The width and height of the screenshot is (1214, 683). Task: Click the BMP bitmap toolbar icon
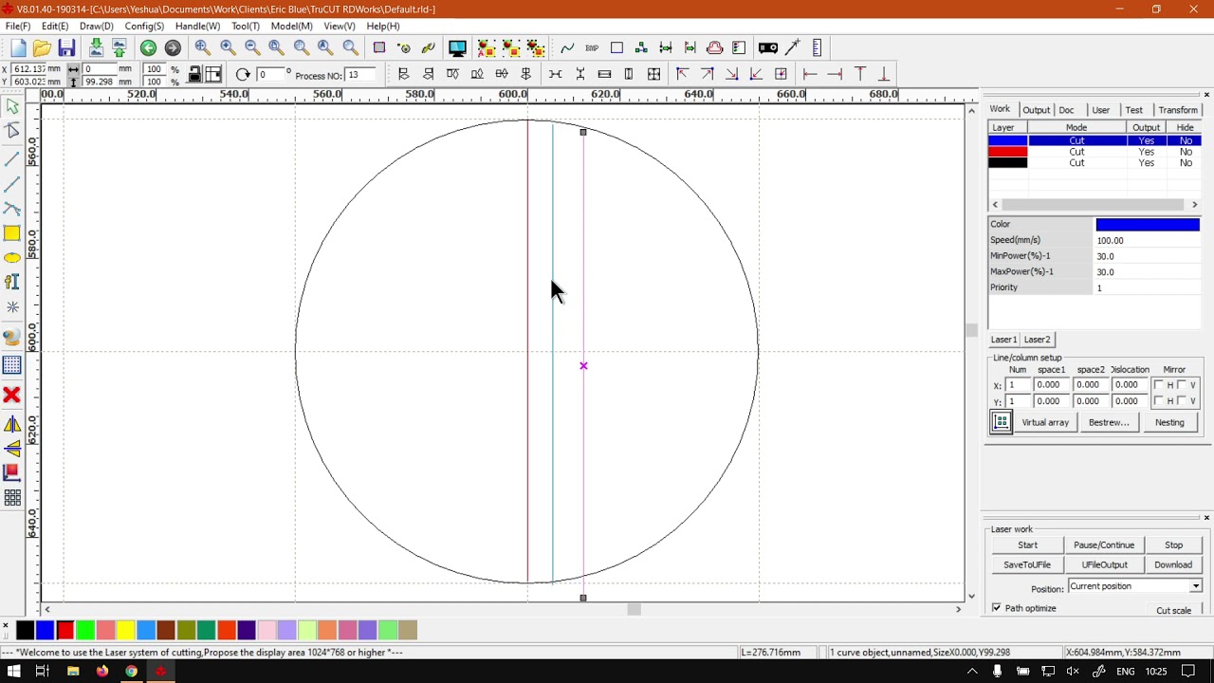coord(592,48)
